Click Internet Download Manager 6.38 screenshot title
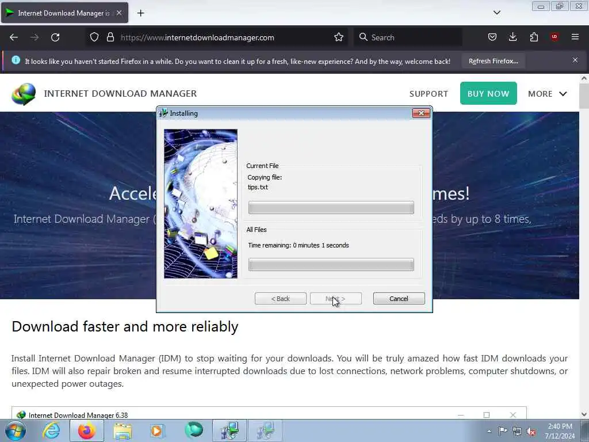Image resolution: width=589 pixels, height=442 pixels. [78, 415]
